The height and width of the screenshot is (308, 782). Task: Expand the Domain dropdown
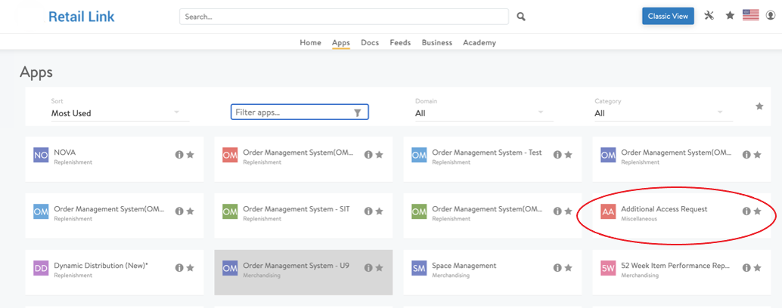484,113
